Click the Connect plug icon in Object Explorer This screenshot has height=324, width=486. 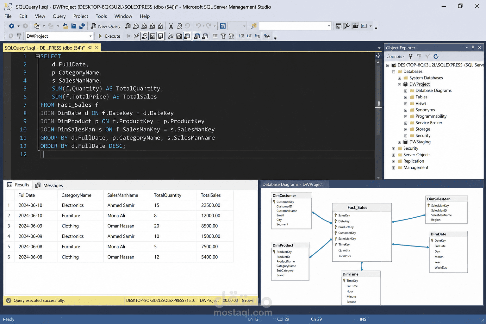[410, 56]
